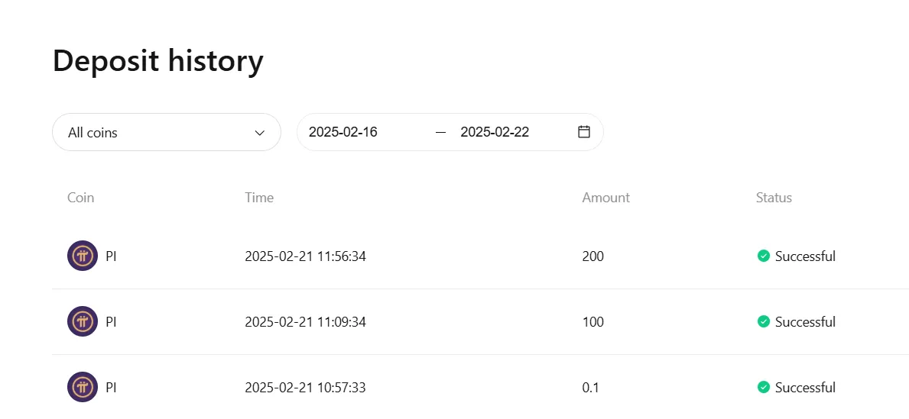Click the Successful status of the 200 deposit
909x419 pixels.
click(805, 256)
